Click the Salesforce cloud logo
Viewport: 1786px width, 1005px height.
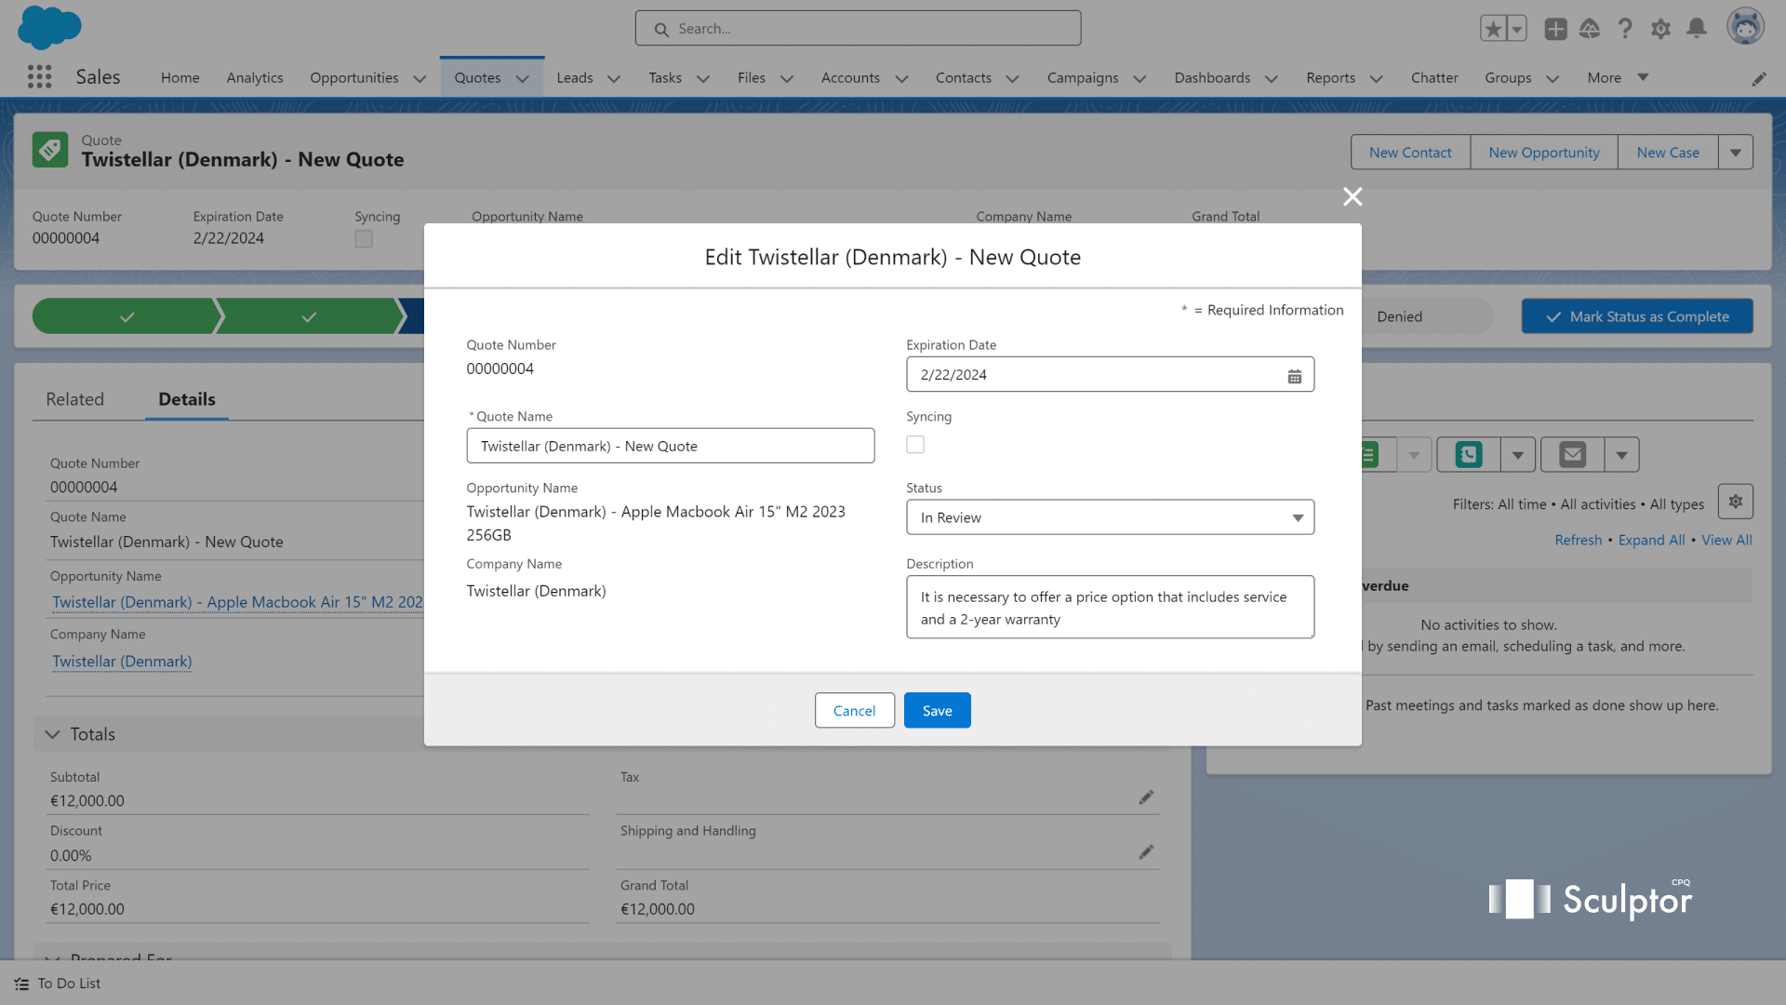[49, 28]
